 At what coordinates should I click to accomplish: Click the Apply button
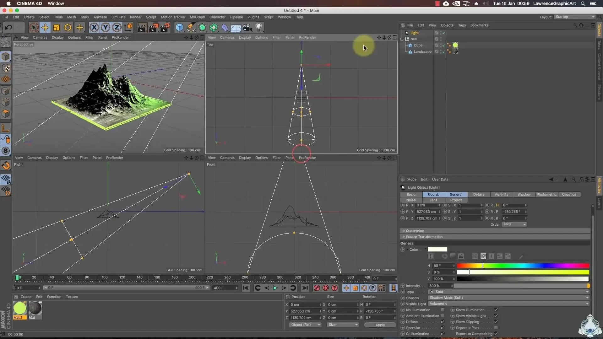click(380, 325)
